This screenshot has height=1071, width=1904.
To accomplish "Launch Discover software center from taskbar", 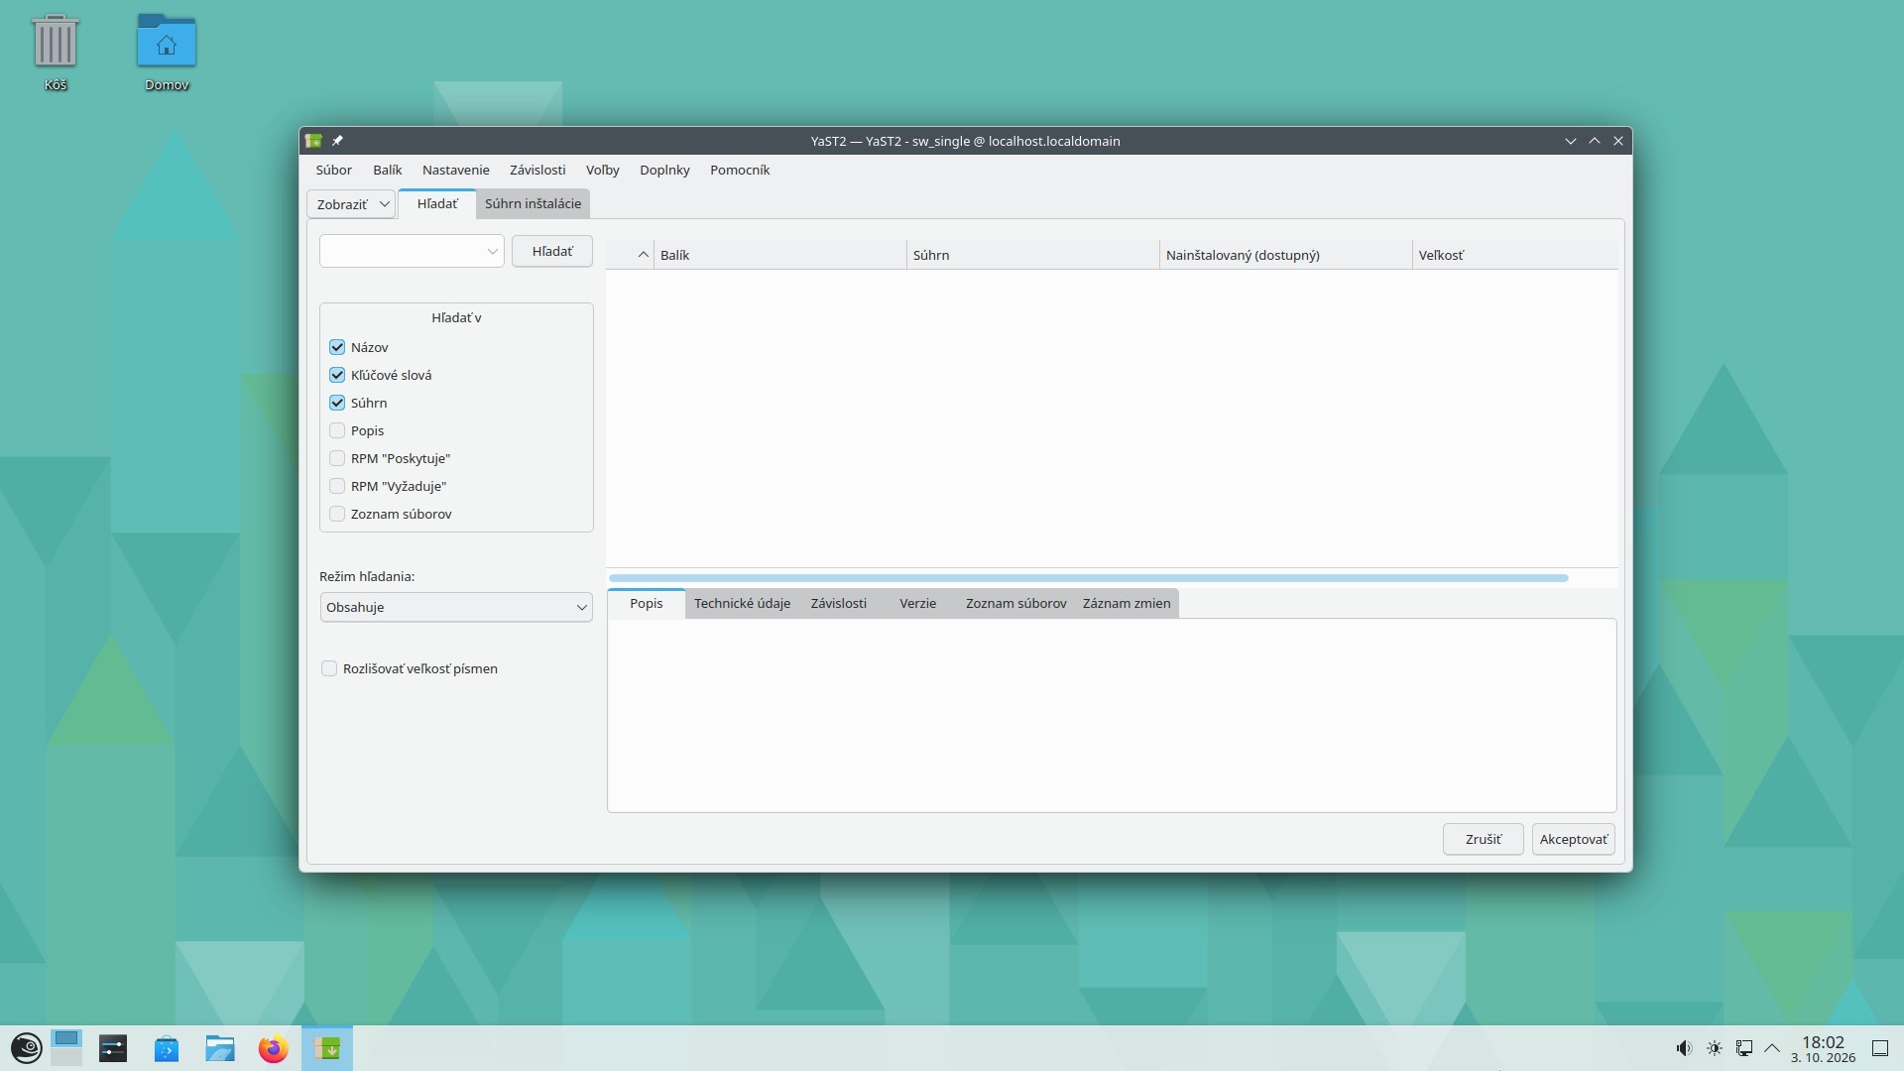I will [x=167, y=1048].
